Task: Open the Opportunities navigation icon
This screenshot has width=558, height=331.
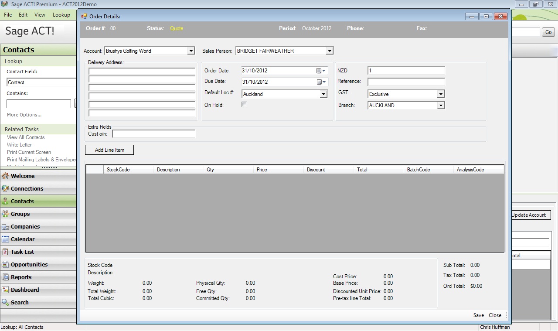Action: pos(5,265)
